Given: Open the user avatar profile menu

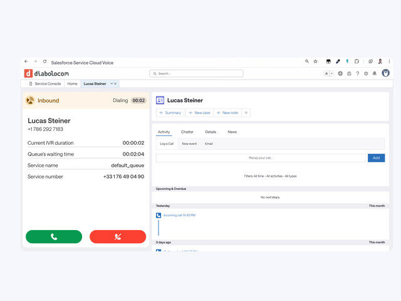Looking at the screenshot, I should pos(385,73).
